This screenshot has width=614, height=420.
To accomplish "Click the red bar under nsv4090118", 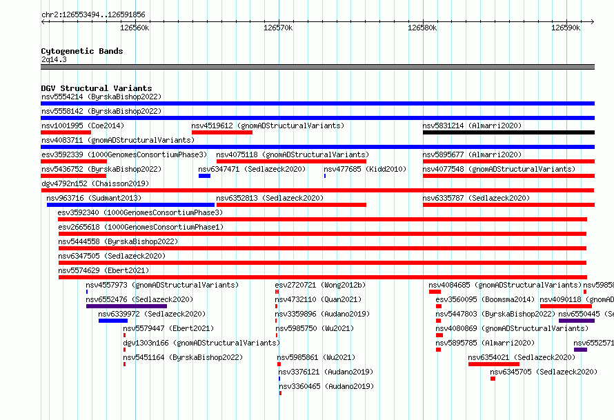I will [x=566, y=306].
